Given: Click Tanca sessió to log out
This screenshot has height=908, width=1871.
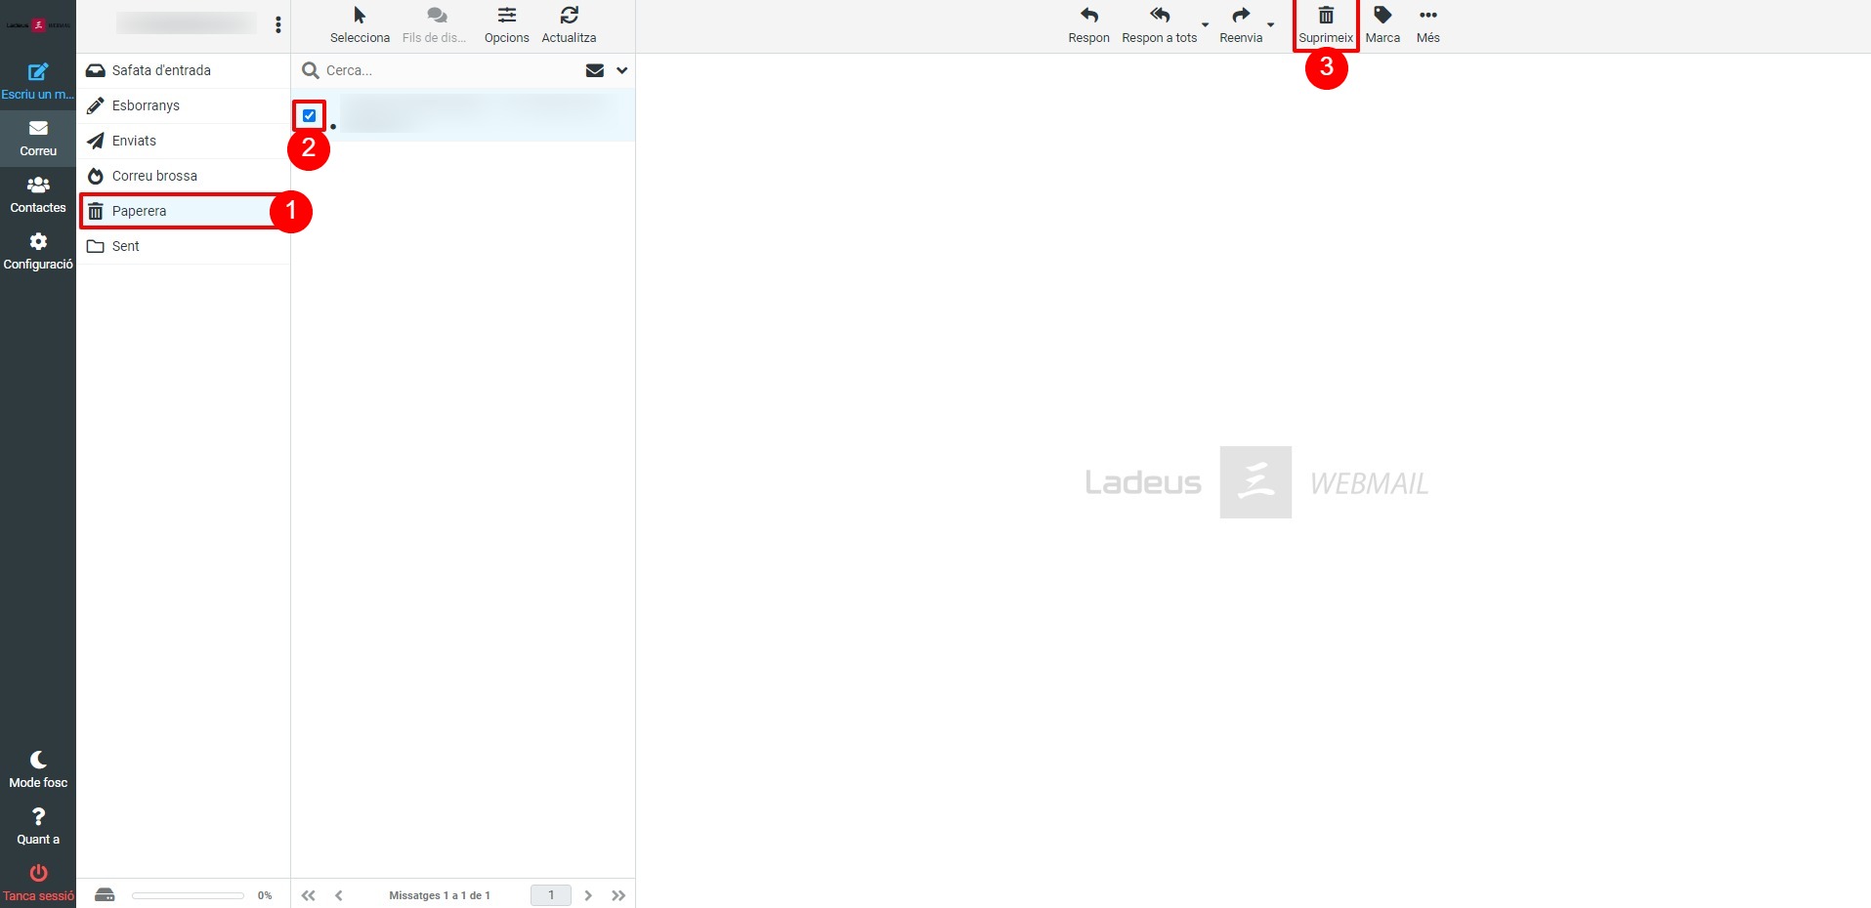Looking at the screenshot, I should pos(38,882).
